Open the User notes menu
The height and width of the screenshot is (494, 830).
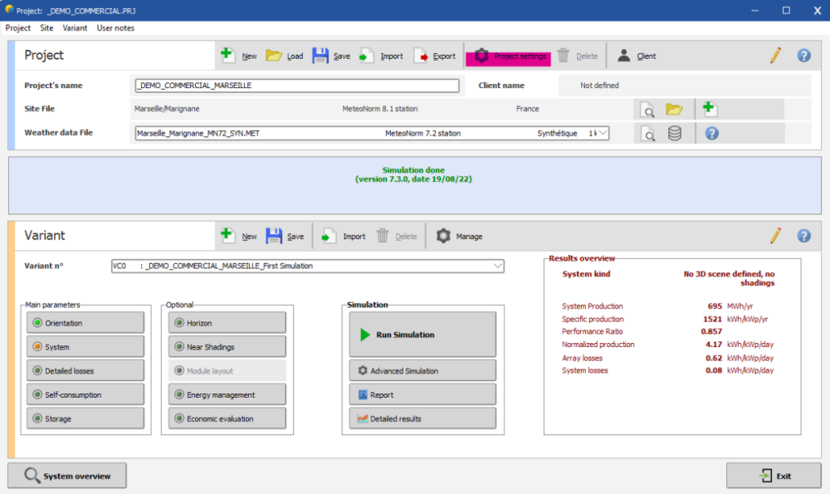115,28
